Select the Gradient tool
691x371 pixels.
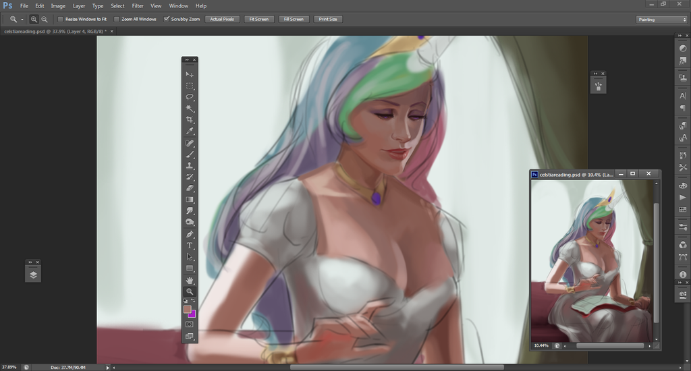(x=190, y=200)
